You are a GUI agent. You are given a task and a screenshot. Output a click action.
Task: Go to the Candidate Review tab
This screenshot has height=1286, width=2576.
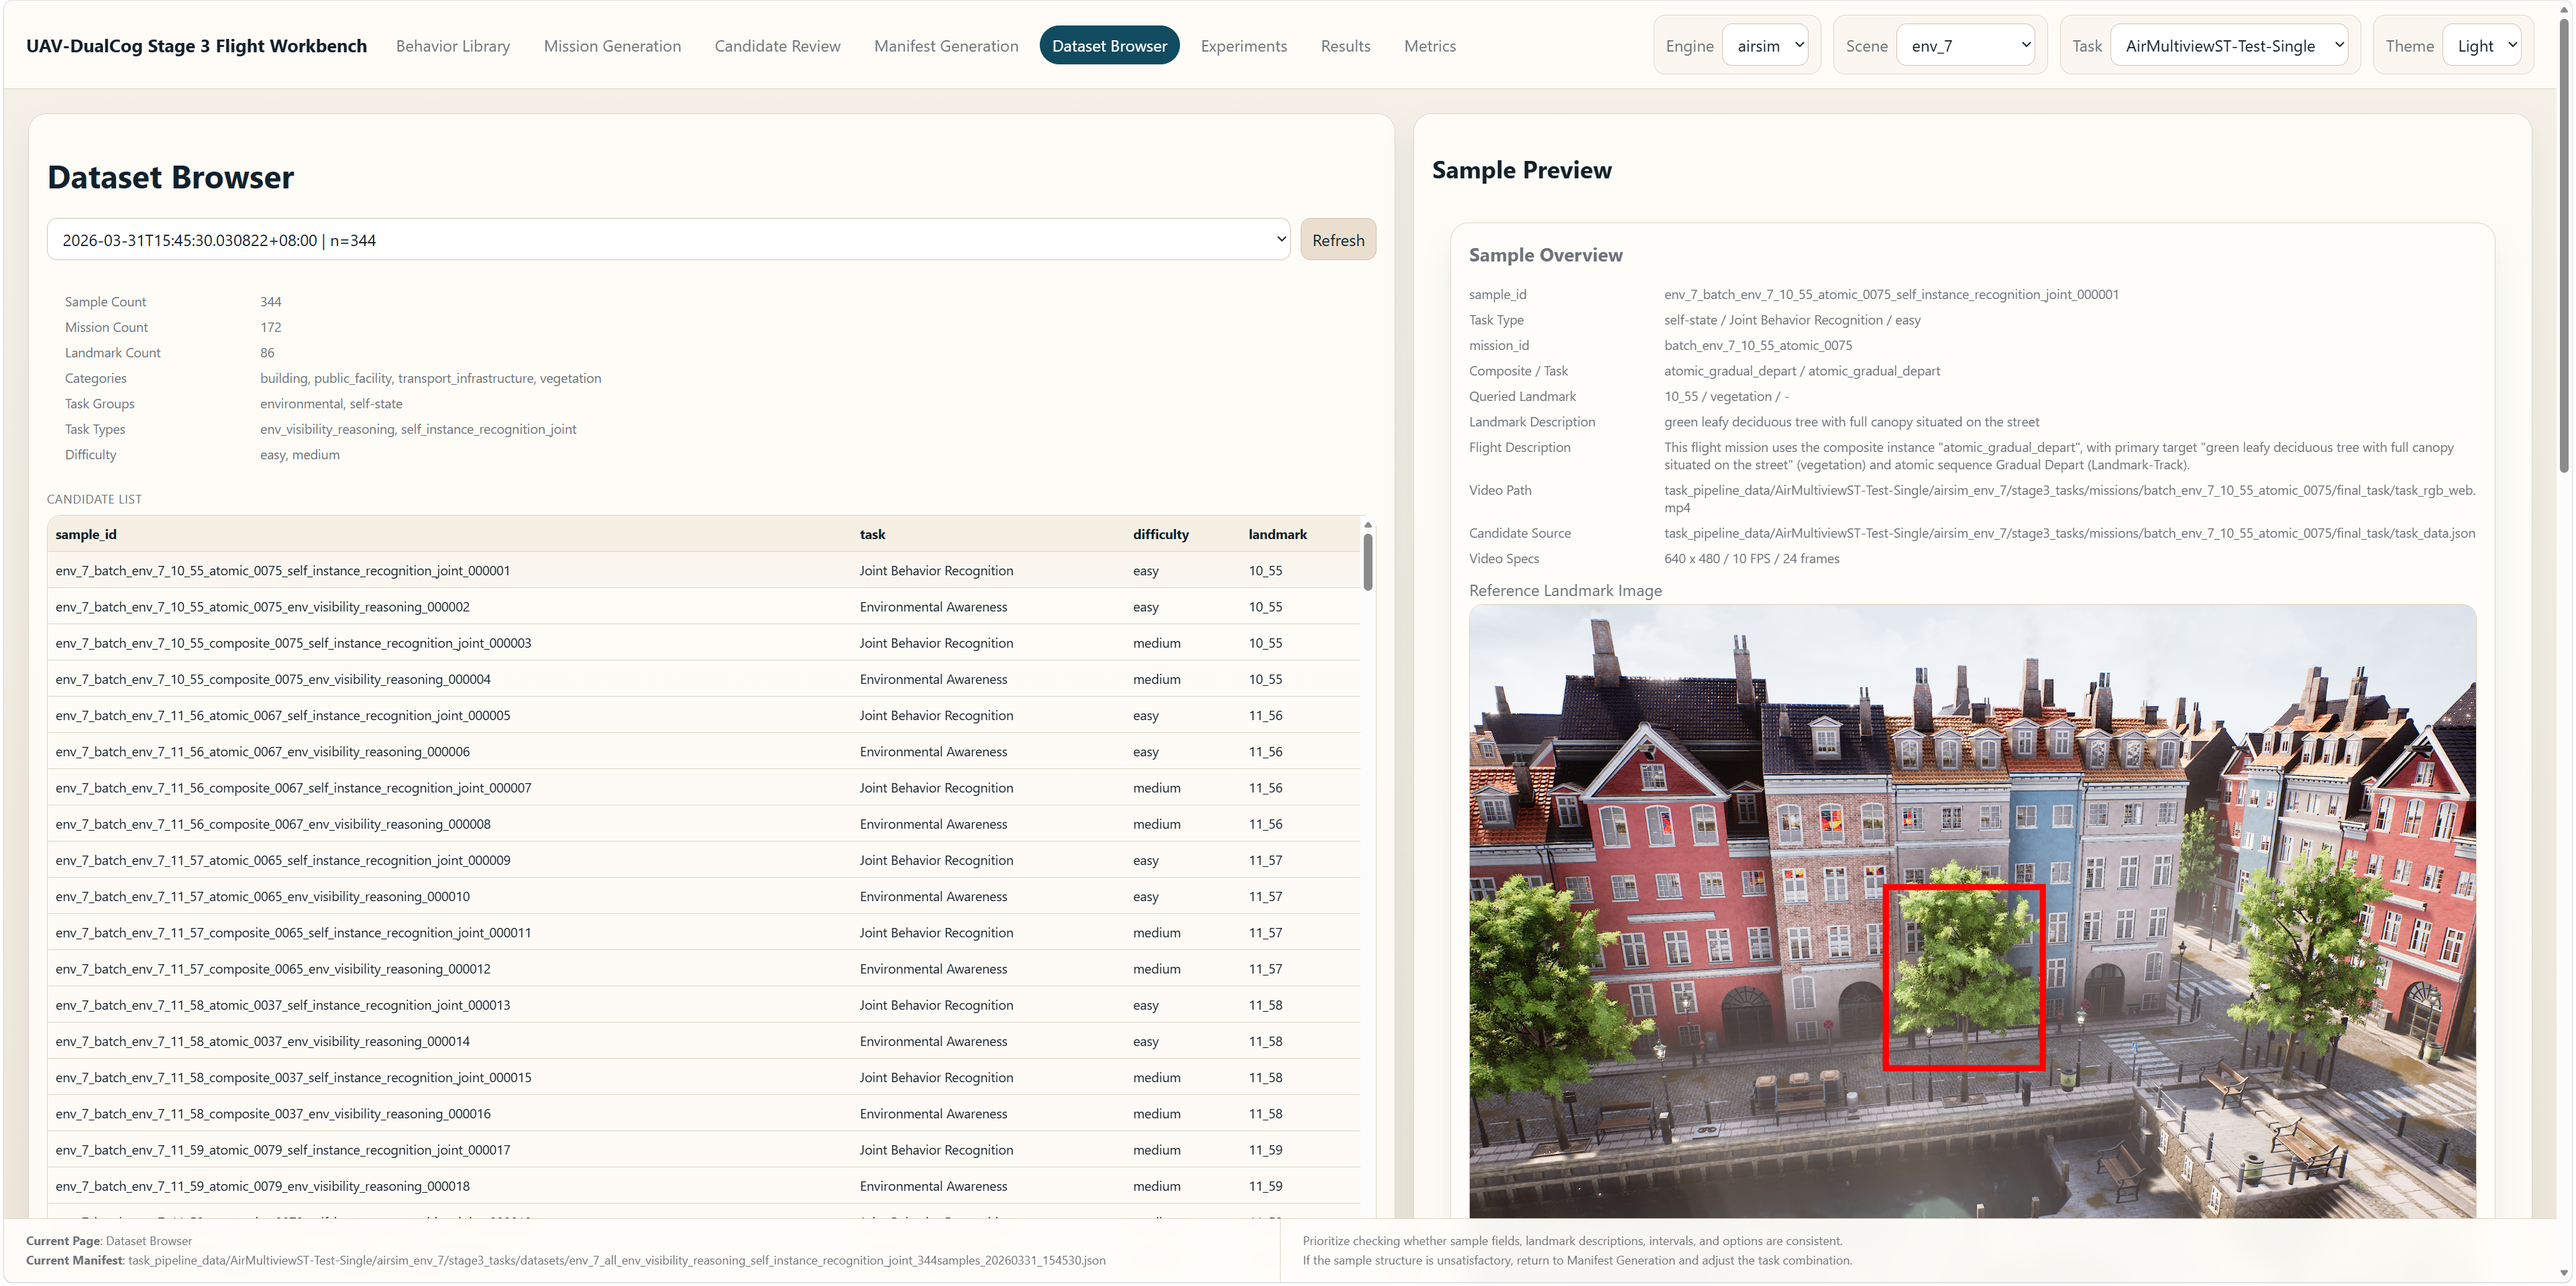pos(778,45)
